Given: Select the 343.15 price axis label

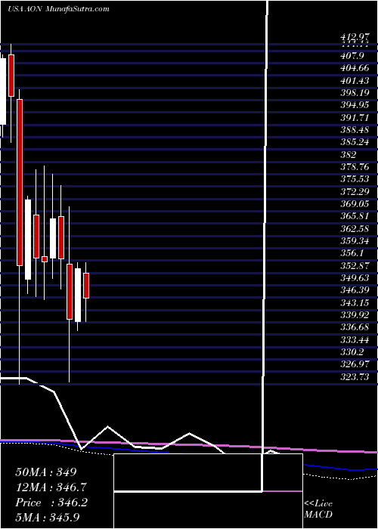Looking at the screenshot, I should [x=355, y=302].
